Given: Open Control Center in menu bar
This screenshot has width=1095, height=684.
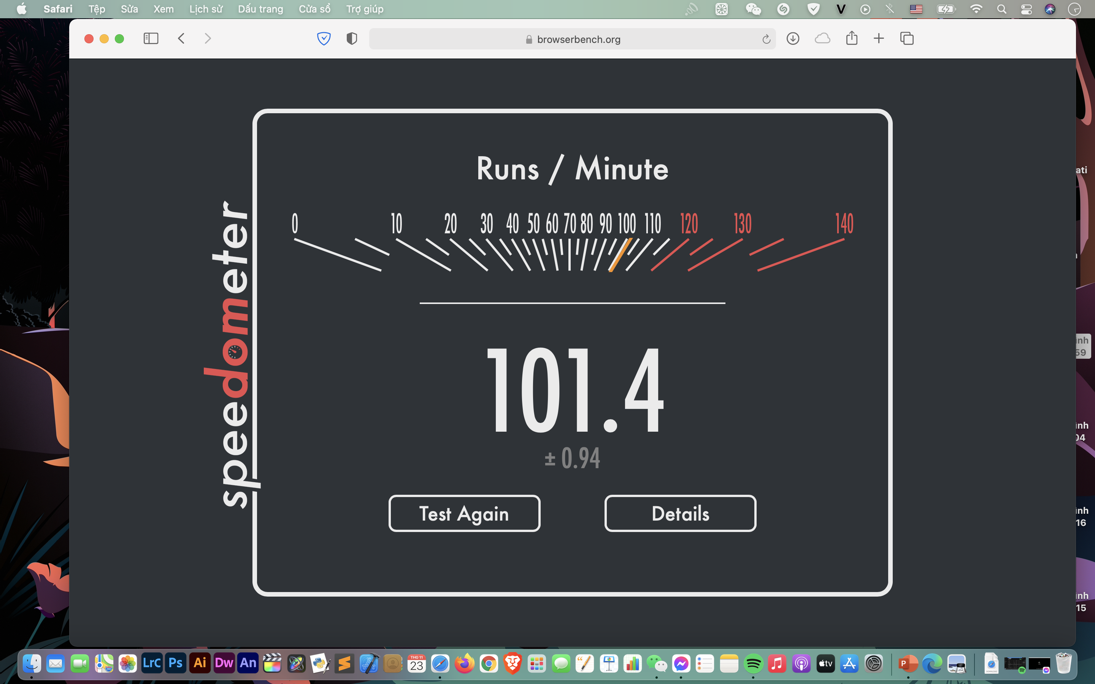Looking at the screenshot, I should click(1026, 9).
